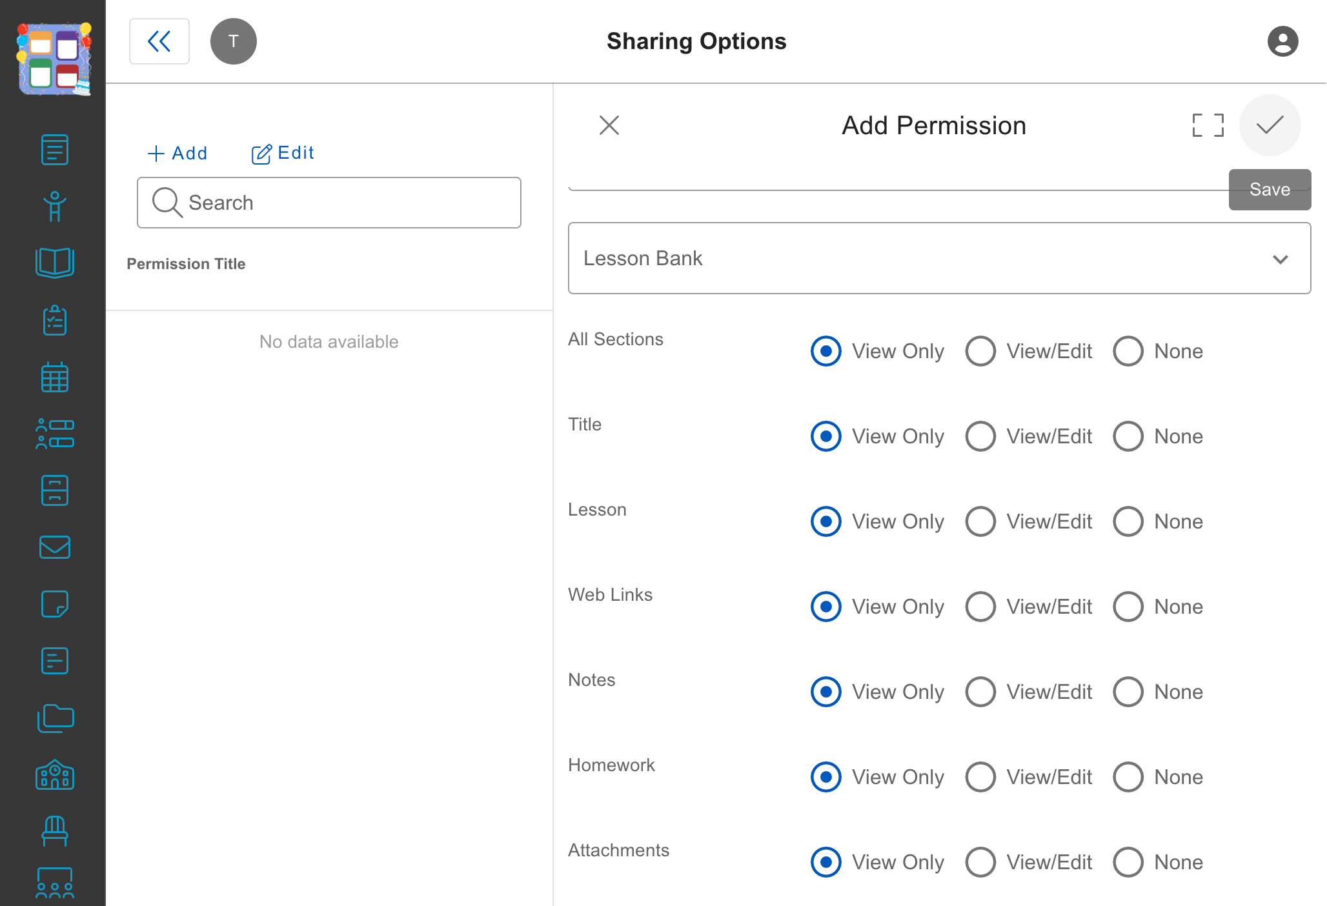Viewport: 1327px width, 906px height.
Task: Open the chair seating icon in sidebar
Action: pos(55,831)
